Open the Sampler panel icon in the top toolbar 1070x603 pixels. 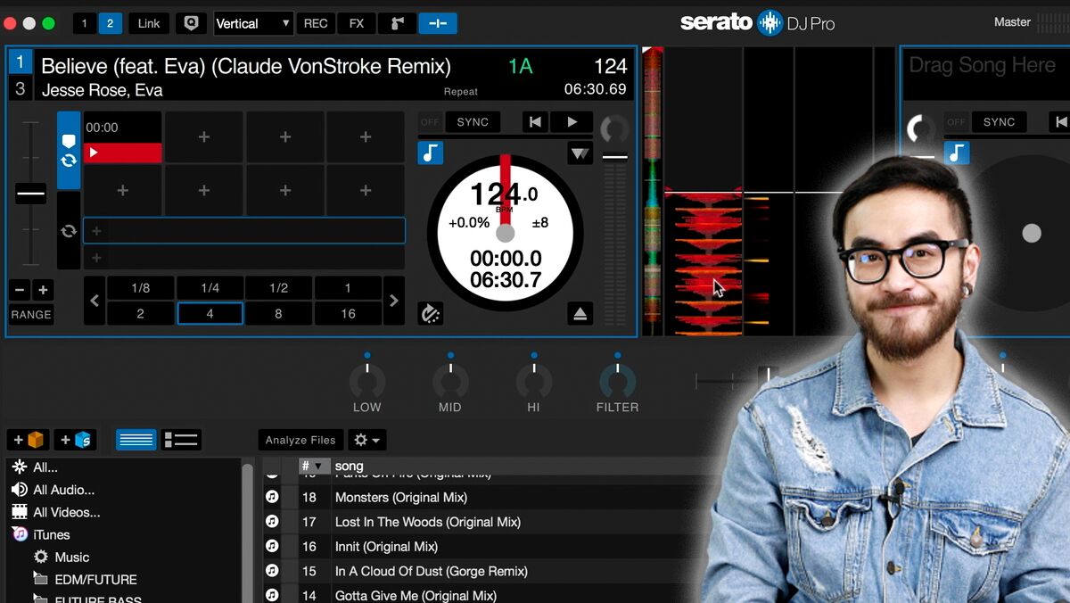click(397, 23)
